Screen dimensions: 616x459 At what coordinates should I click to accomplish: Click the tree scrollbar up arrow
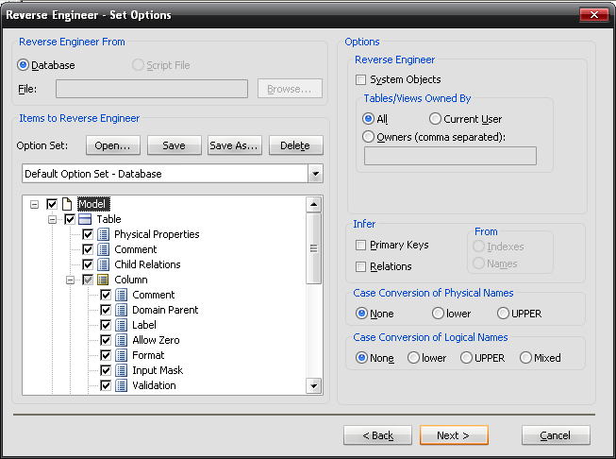tap(313, 205)
